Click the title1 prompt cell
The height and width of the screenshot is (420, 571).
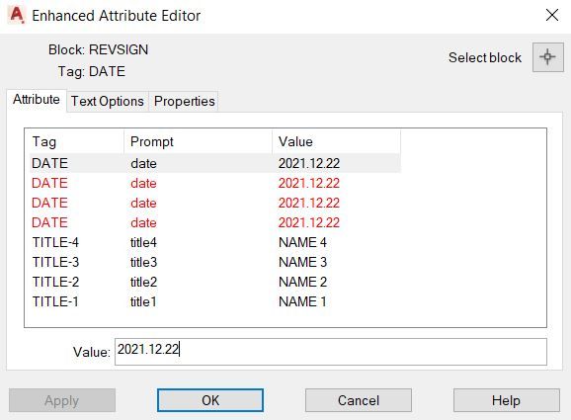point(143,301)
